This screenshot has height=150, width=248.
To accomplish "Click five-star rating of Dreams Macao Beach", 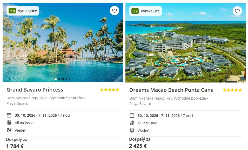I will 232,90.
